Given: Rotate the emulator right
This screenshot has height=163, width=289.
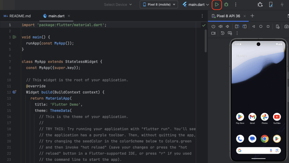Looking at the screenshot, I should pyautogui.click(x=244, y=26).
